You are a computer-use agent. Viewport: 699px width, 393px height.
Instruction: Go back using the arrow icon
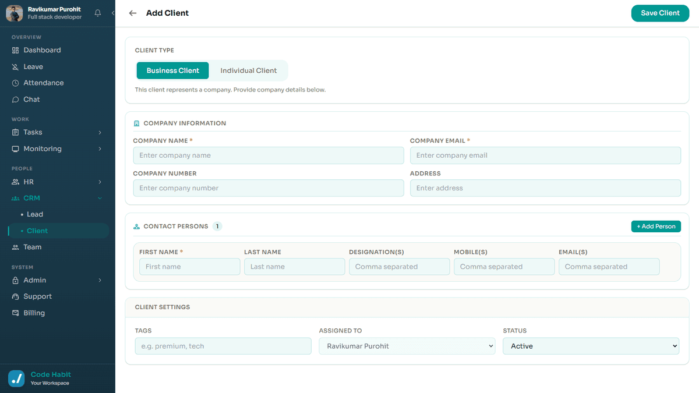tap(133, 13)
